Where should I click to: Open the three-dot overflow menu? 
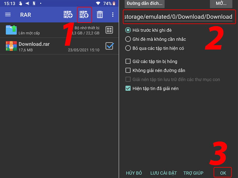pos(112,15)
